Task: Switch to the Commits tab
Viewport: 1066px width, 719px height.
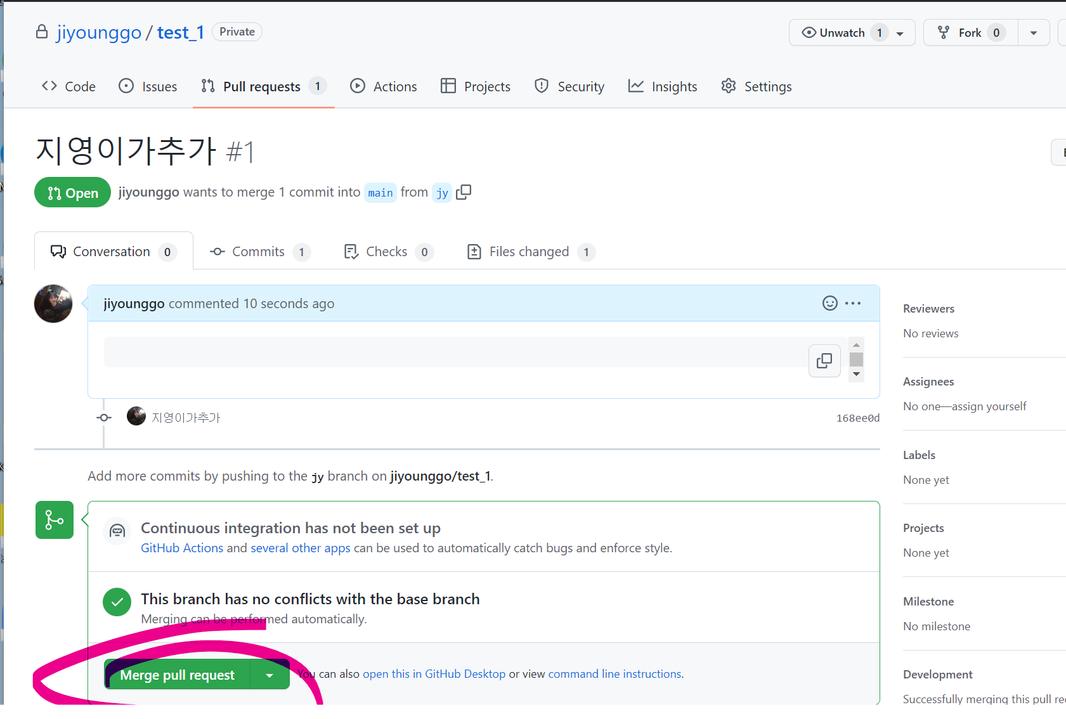Action: point(260,252)
